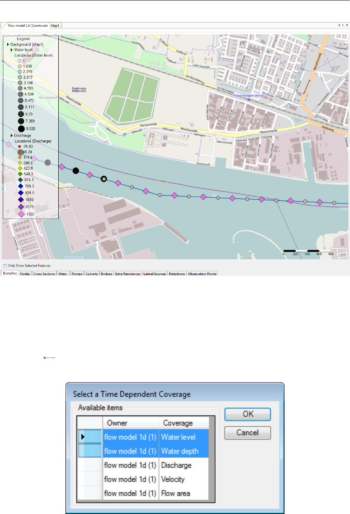Open the Bridges tab
Screen dimensions: 350x514
(x=106, y=274)
